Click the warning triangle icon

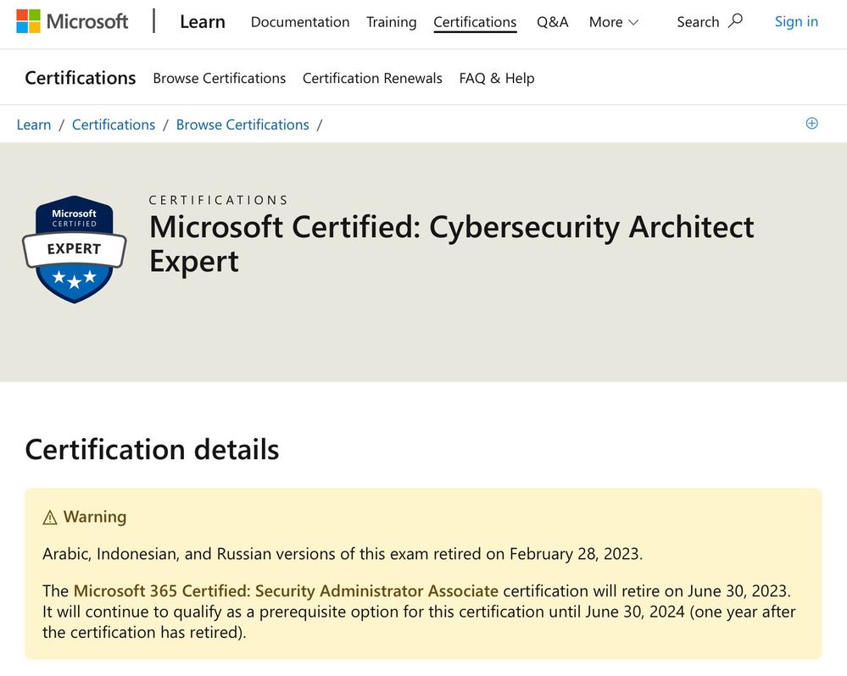point(50,518)
